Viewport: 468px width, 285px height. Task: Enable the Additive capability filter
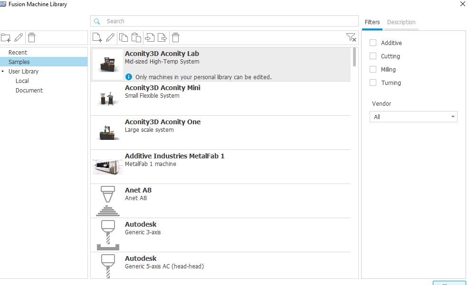point(373,43)
